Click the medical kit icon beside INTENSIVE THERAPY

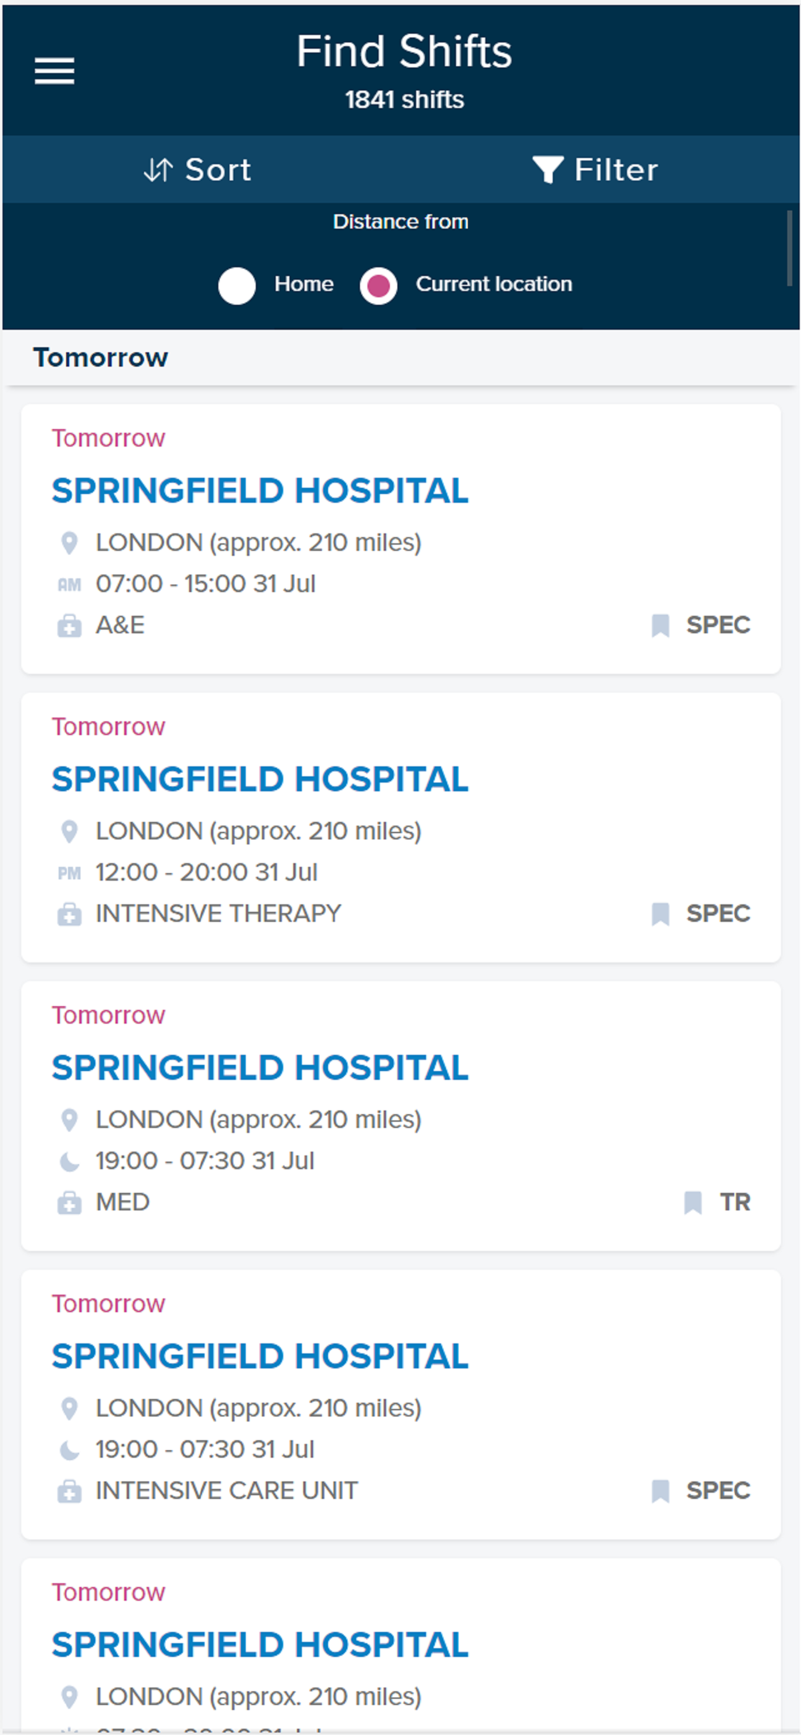tap(69, 914)
